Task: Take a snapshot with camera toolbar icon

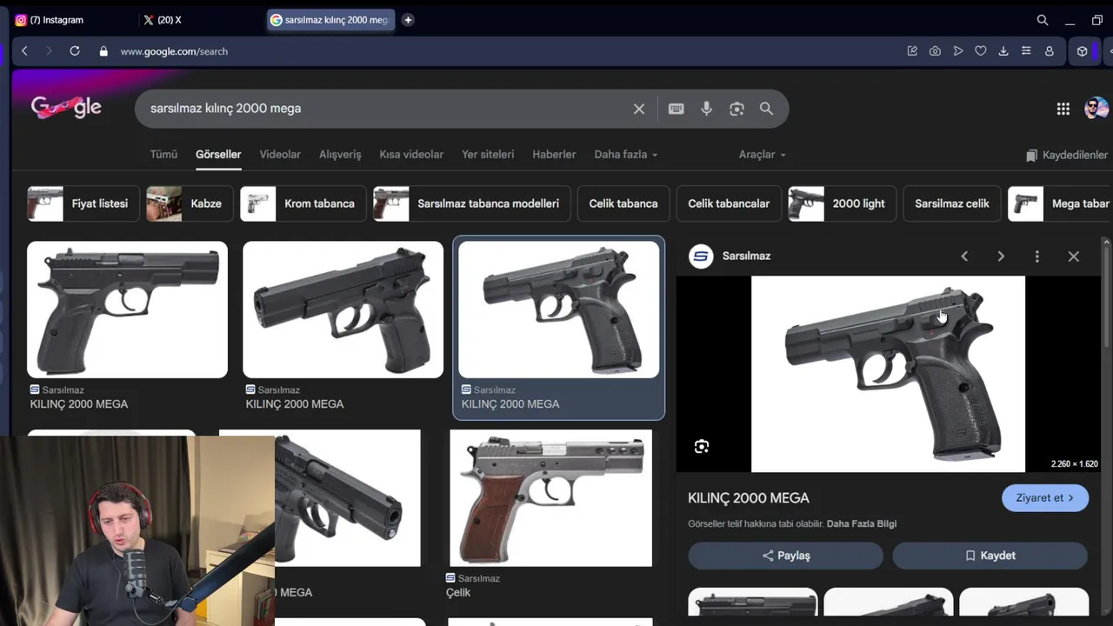Action: pos(935,51)
